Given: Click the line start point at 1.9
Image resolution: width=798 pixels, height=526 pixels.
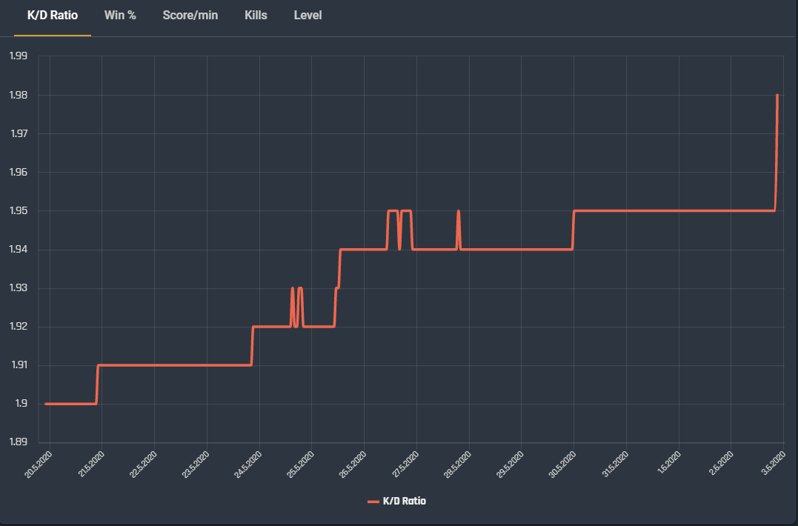Looking at the screenshot, I should pyautogui.click(x=46, y=404).
